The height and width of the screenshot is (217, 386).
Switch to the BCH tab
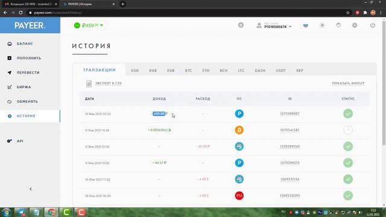pyautogui.click(x=224, y=71)
